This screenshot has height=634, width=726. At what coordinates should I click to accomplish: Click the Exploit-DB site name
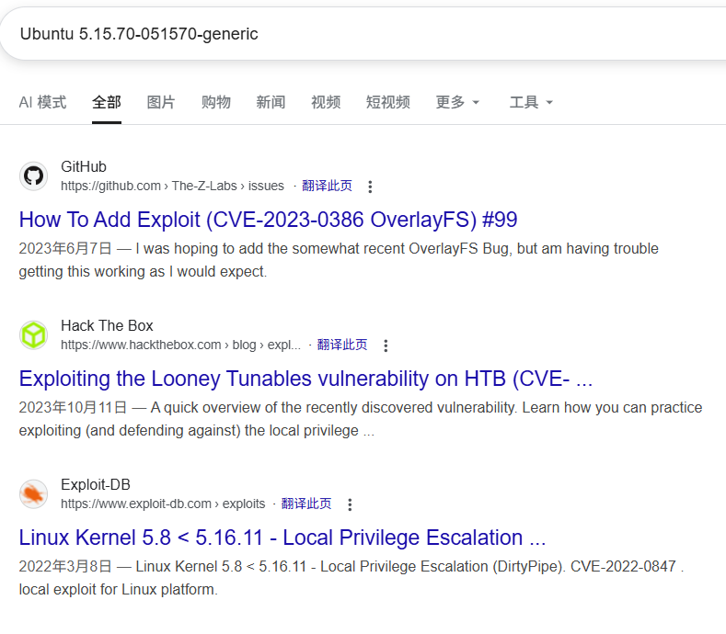coord(96,485)
